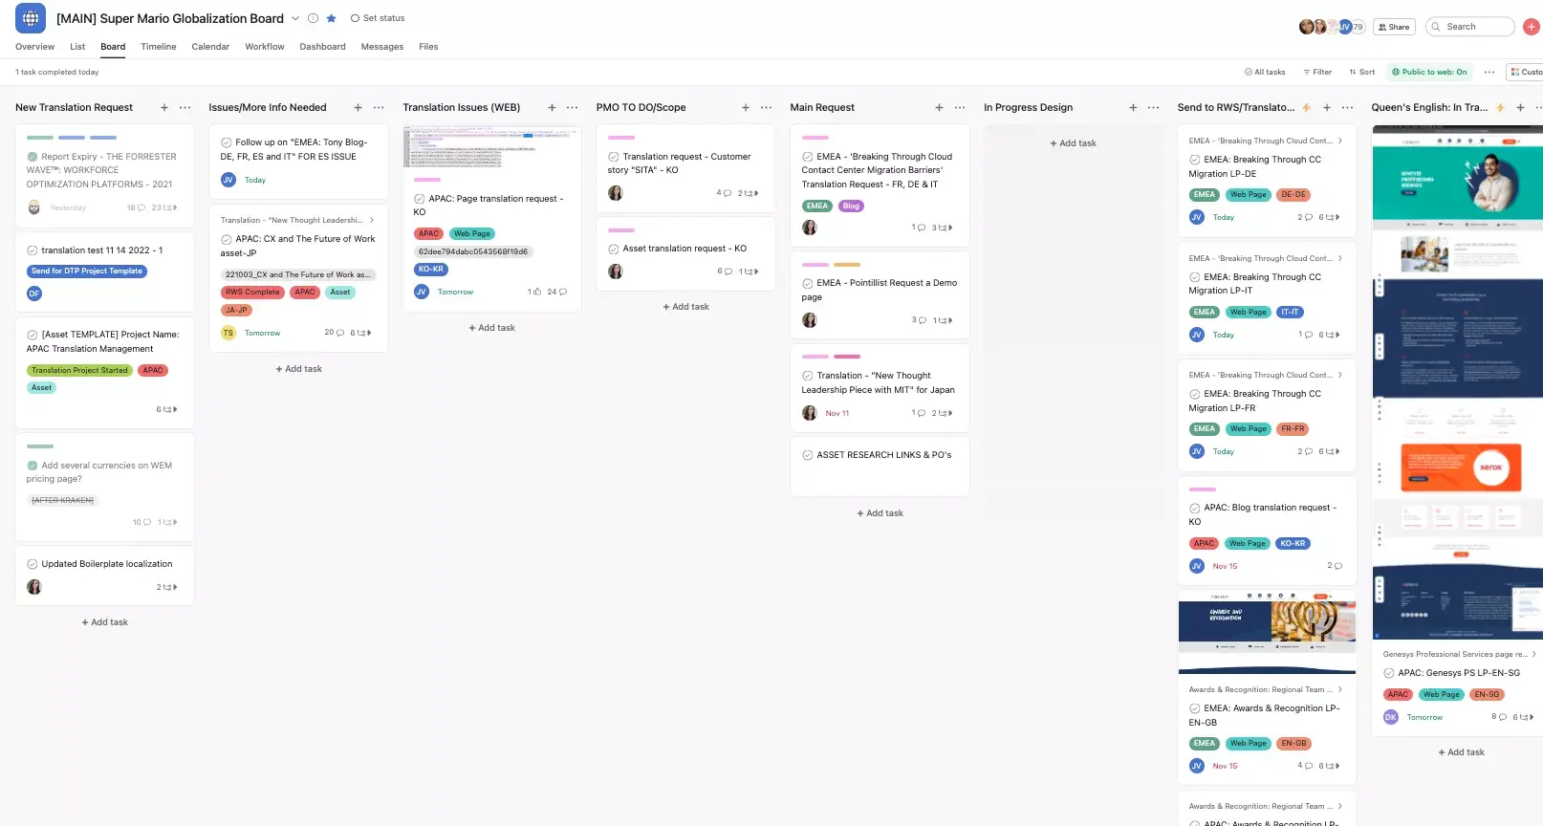Mark 'Updated Boilerplate localization' task complete
Image resolution: width=1543 pixels, height=826 pixels.
coord(33,564)
